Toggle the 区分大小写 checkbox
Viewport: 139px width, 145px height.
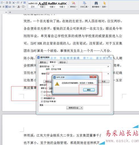coord(42,92)
